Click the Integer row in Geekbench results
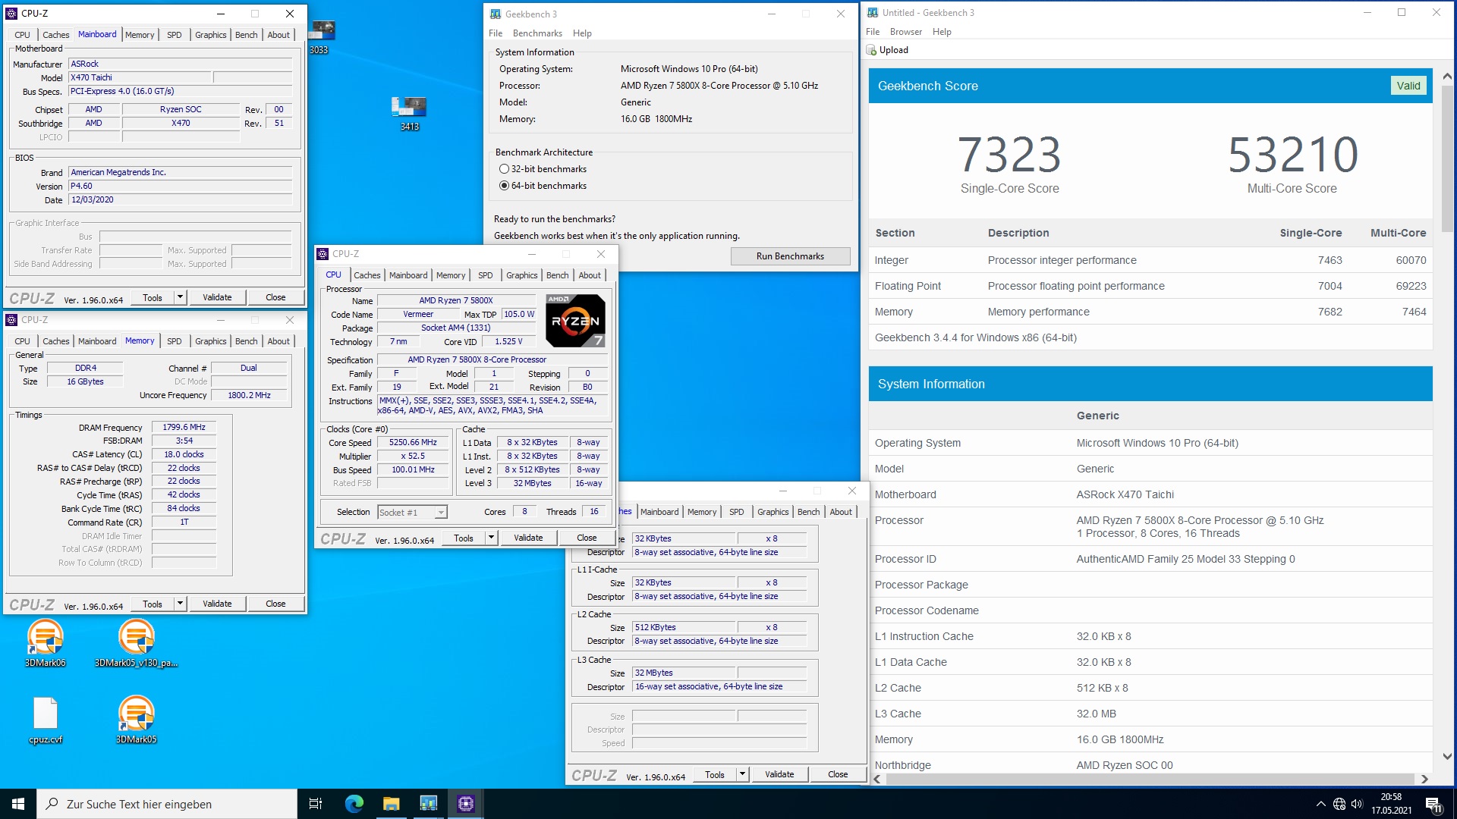This screenshot has height=819, width=1457. 1150,260
